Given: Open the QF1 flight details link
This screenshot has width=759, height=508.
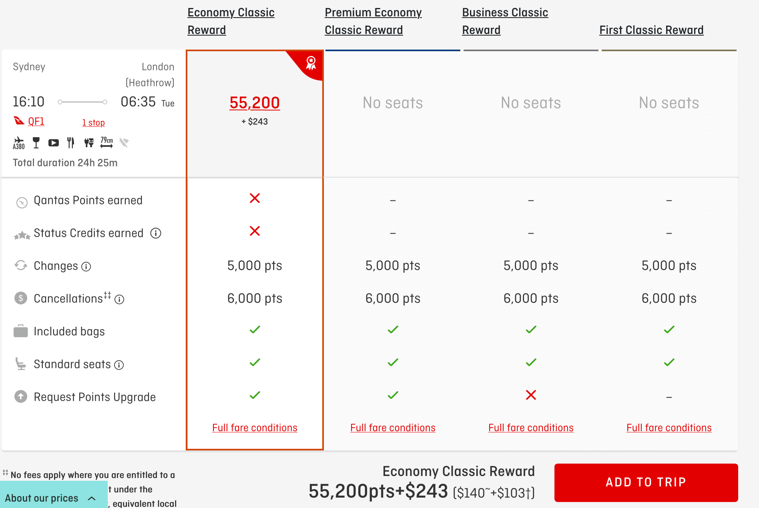Looking at the screenshot, I should pyautogui.click(x=36, y=122).
